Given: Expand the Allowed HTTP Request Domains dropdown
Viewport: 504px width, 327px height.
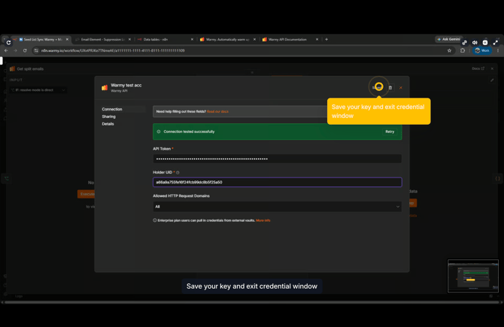Looking at the screenshot, I should 277,207.
